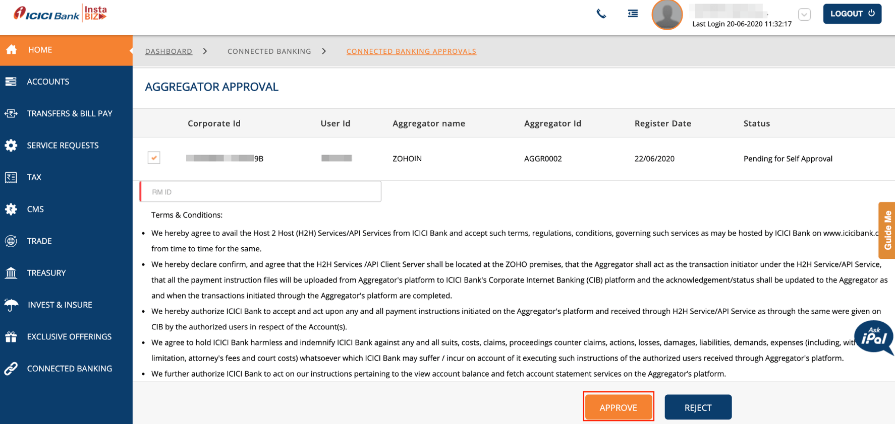Toggle the ZOHOIN aggregator row checkbox
Screen dimensions: 895x424
tap(154, 158)
